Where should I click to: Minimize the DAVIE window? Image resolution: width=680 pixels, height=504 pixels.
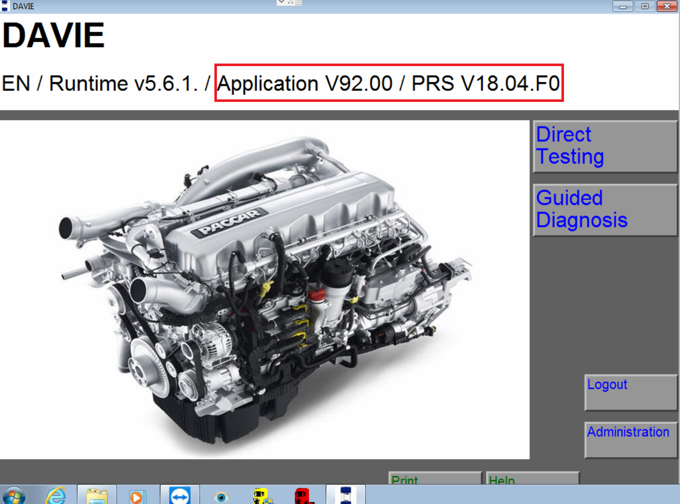[623, 6]
